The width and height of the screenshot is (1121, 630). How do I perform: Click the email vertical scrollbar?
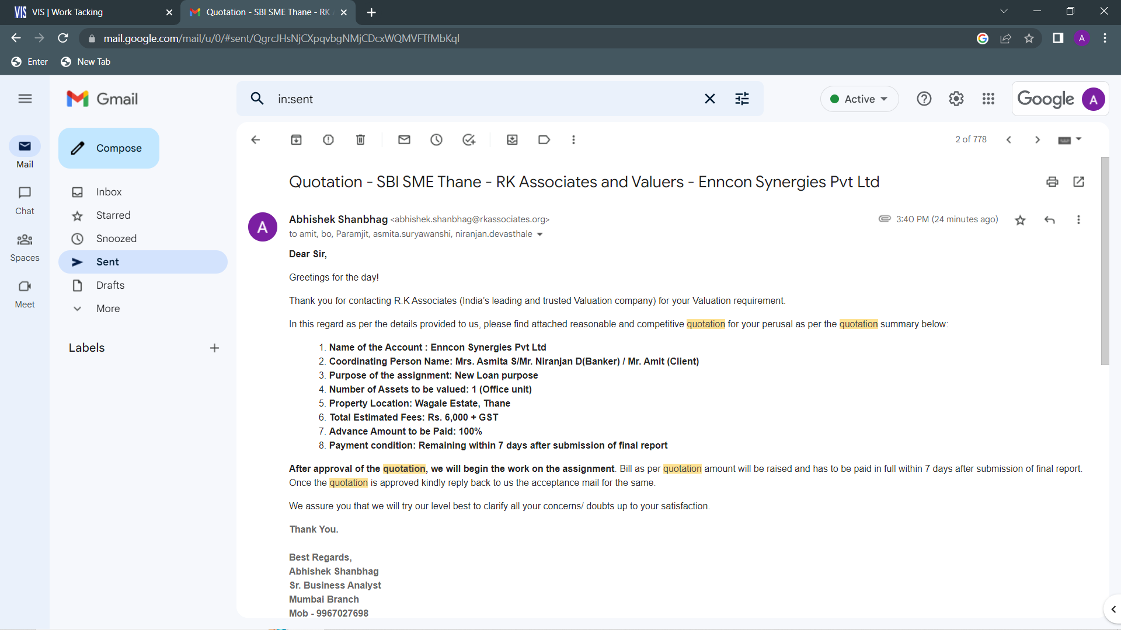(1105, 261)
